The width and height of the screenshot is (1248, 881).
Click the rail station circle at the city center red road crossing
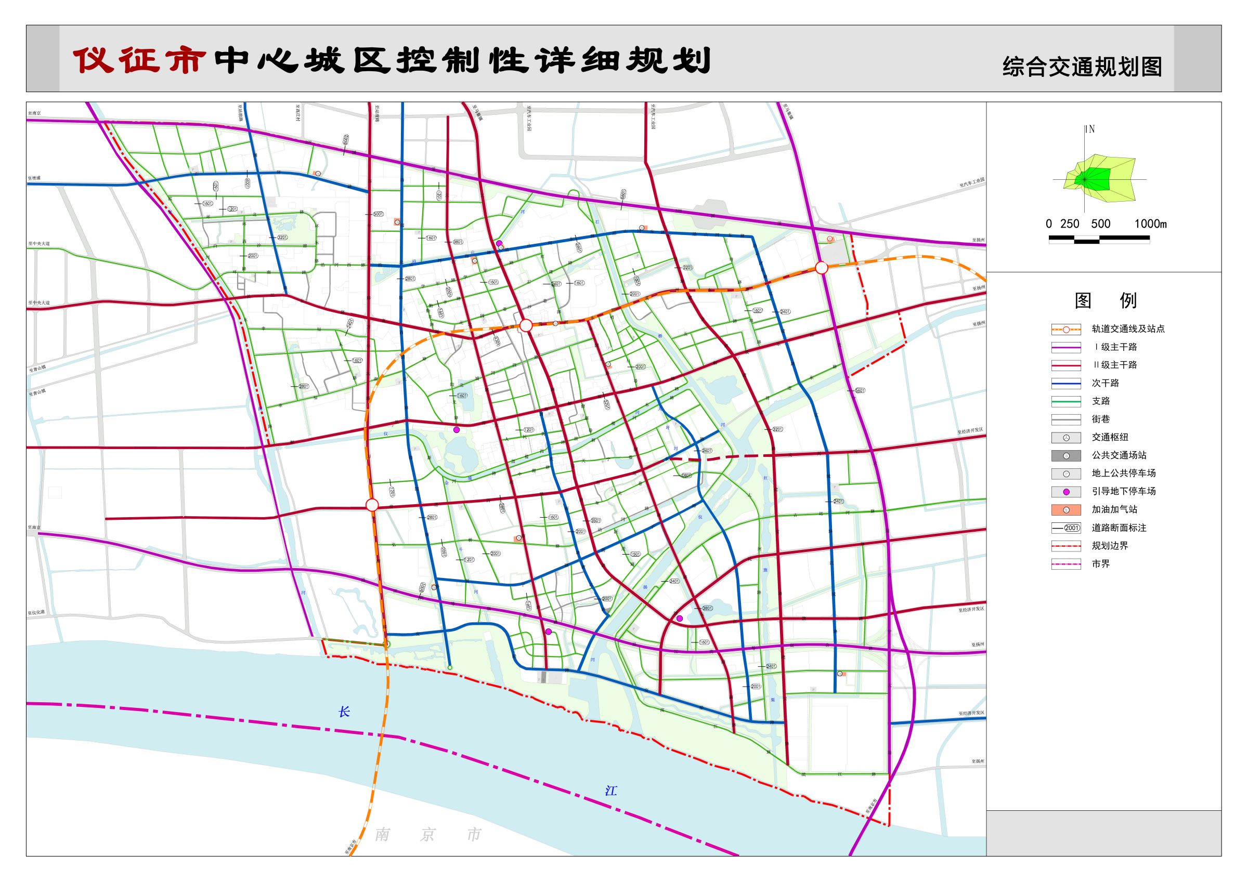click(526, 325)
